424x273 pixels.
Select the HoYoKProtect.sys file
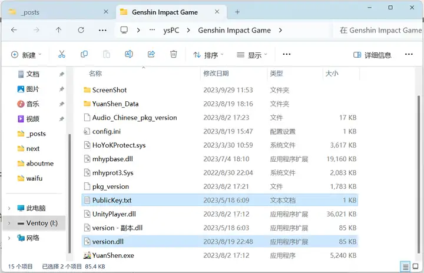click(x=220, y=145)
